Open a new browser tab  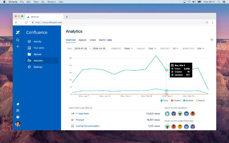point(67,17)
